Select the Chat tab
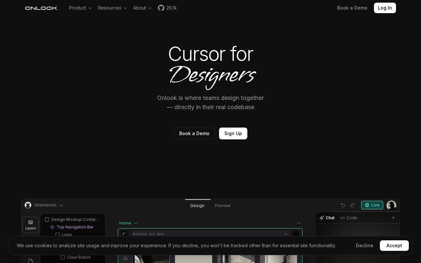Viewport: 421px width, 263px height. tap(327, 218)
